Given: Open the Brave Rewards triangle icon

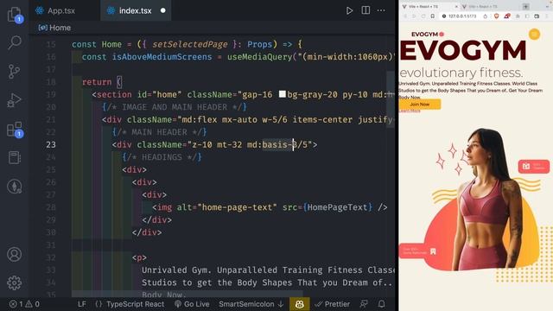Looking at the screenshot, I should point(507,16).
